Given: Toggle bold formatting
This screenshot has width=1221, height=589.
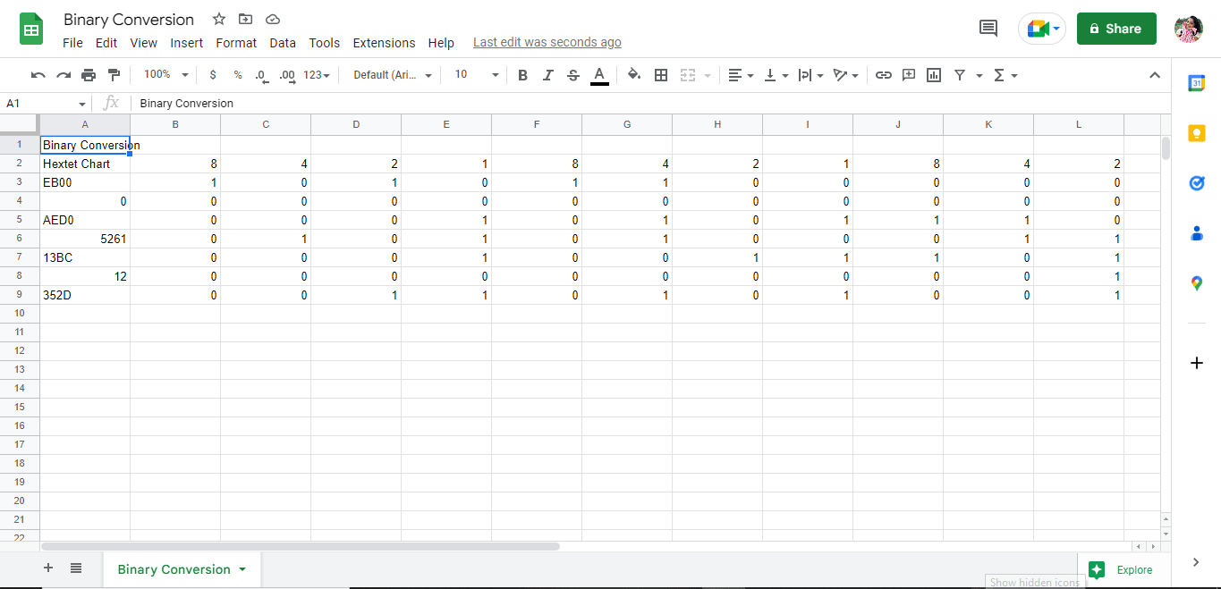Looking at the screenshot, I should (523, 75).
